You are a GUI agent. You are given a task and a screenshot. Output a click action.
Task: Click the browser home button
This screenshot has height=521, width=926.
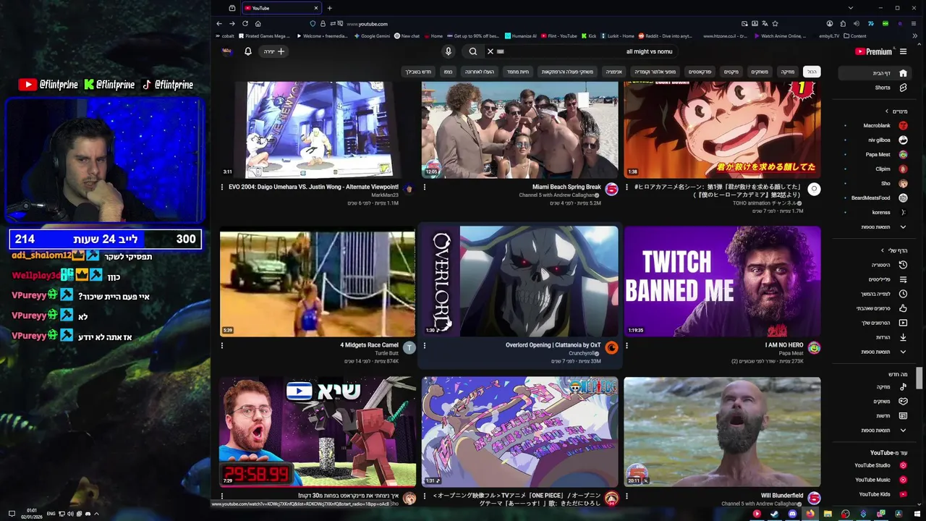click(258, 24)
